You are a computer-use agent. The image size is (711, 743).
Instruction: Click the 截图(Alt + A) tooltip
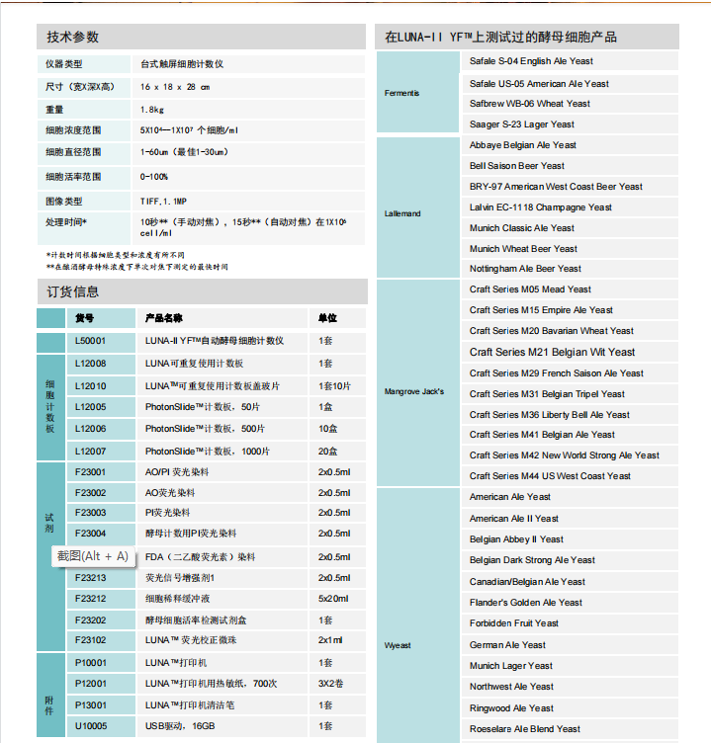(93, 556)
